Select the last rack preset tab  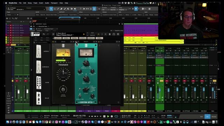point(99,38)
